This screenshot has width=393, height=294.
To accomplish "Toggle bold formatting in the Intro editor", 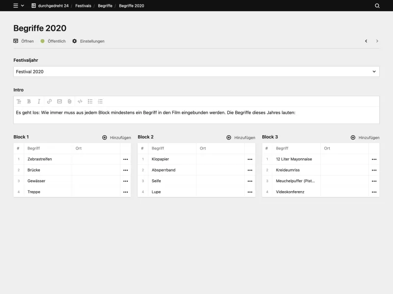I will [29, 101].
